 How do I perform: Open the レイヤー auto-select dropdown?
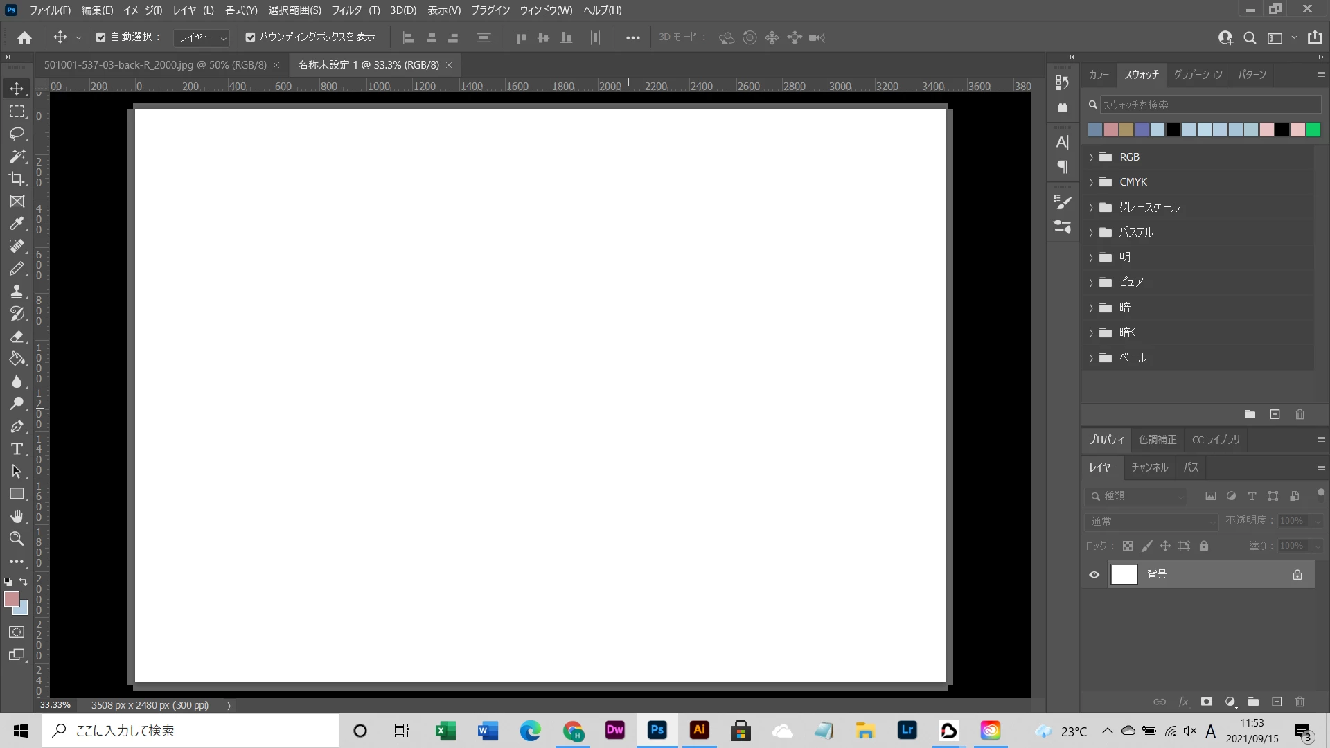[202, 37]
